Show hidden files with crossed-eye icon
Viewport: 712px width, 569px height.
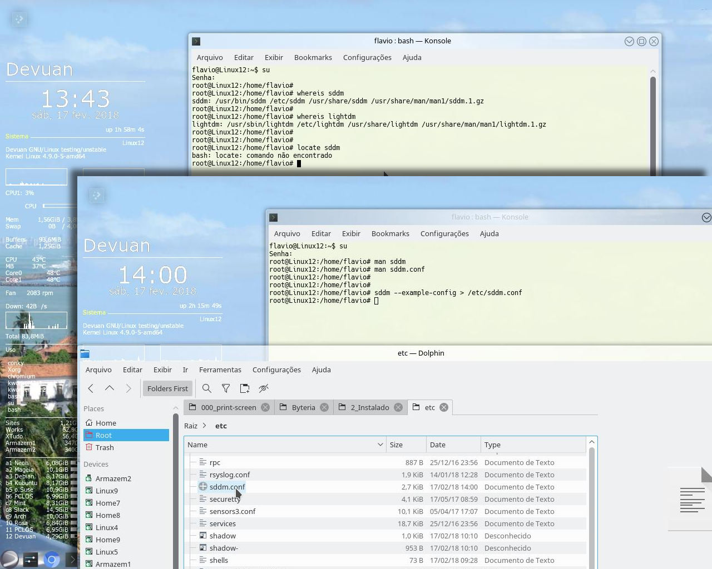pyautogui.click(x=264, y=388)
